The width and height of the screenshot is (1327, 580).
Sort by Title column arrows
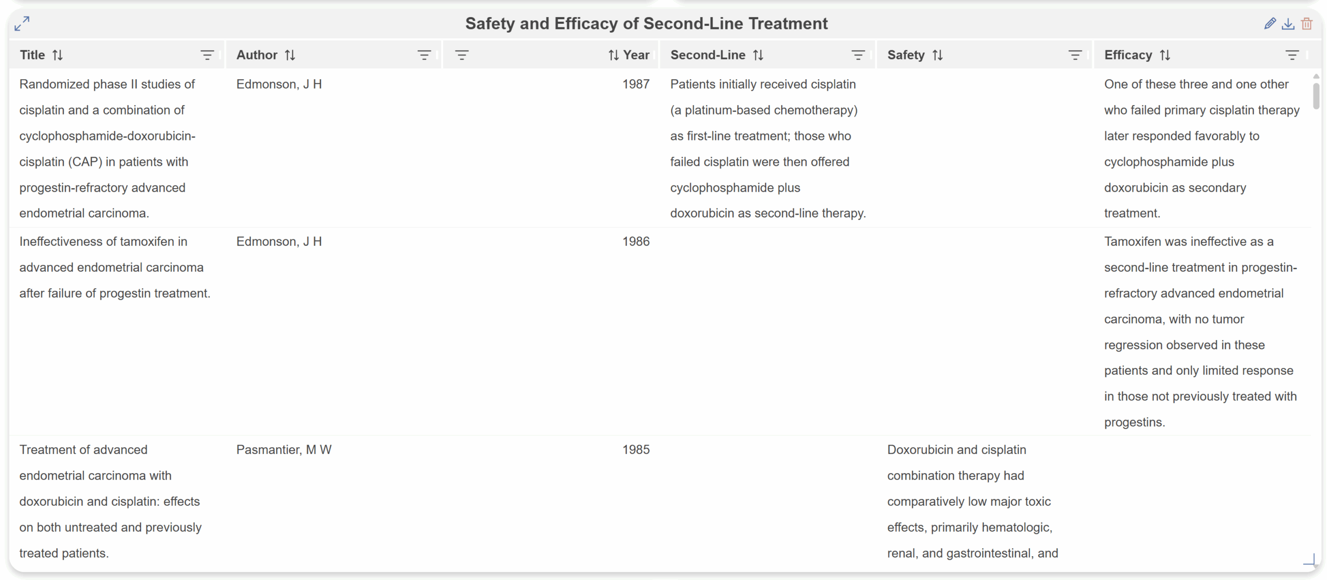(58, 55)
